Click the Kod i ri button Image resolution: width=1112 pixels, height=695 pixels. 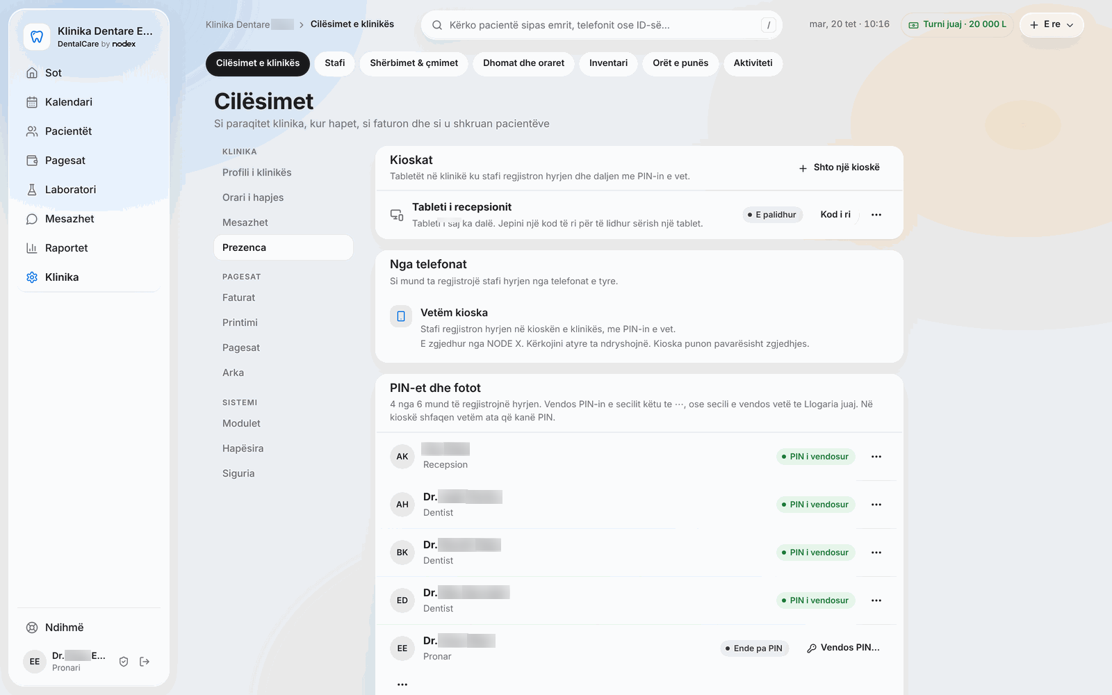835,215
